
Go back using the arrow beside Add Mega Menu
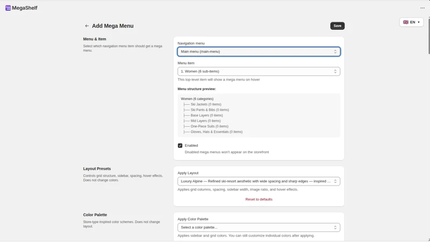87,26
